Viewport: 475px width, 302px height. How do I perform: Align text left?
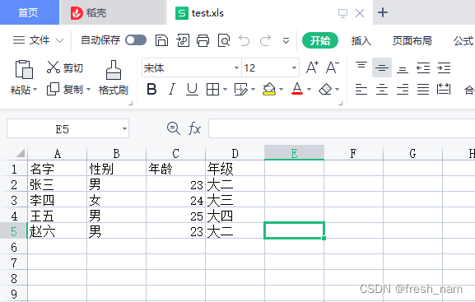[361, 90]
